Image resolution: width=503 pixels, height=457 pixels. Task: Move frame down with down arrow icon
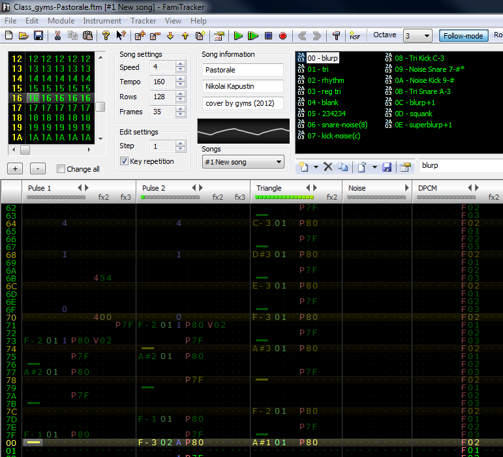coord(170,36)
